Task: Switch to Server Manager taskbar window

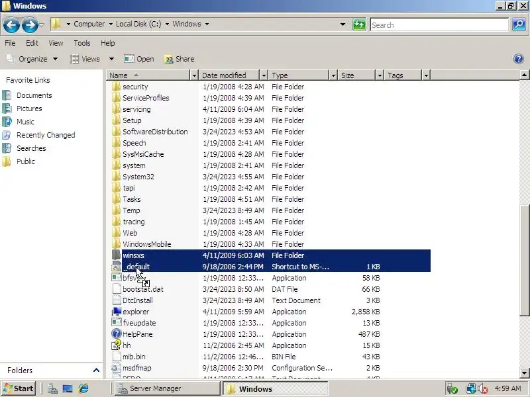Action: click(x=168, y=388)
